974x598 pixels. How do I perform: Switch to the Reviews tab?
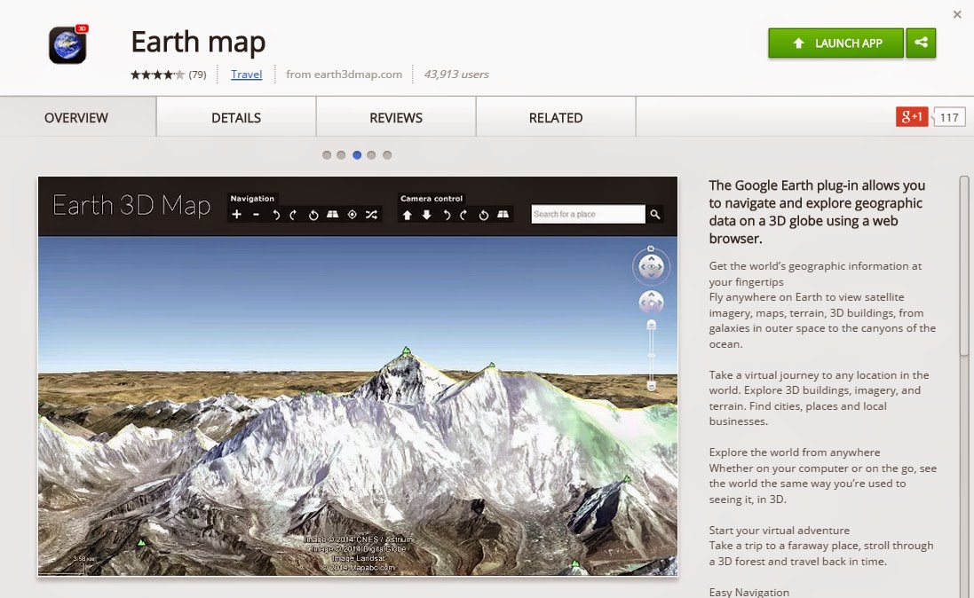[394, 117]
